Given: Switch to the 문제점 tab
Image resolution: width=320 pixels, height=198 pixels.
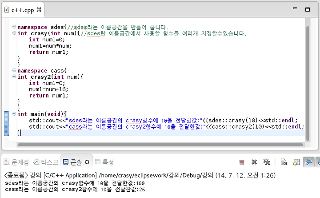Looking at the screenshot, I should tap(16, 162).
